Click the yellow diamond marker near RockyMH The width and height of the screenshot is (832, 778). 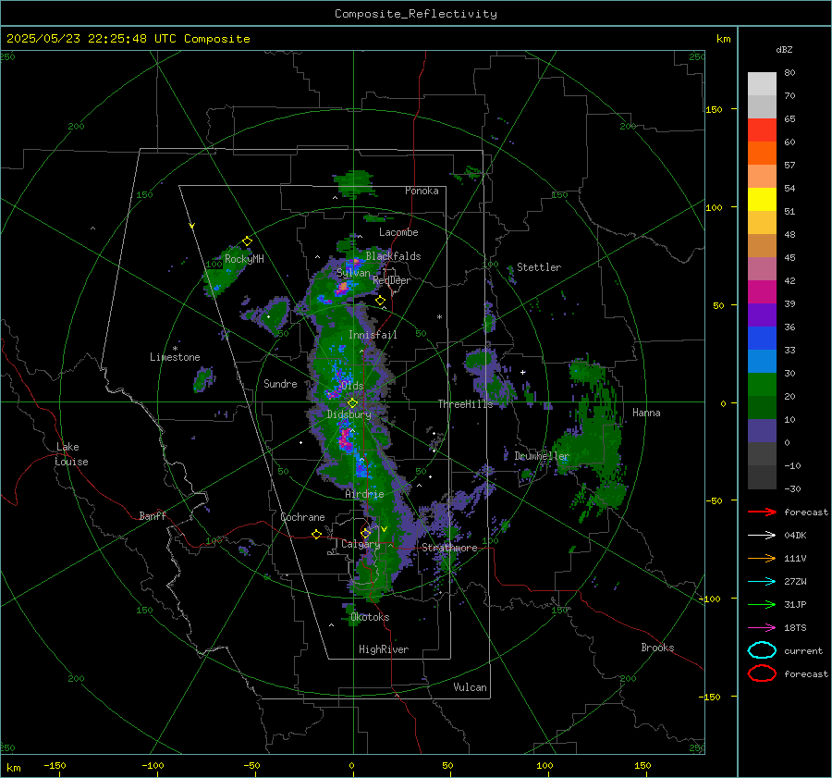point(247,241)
